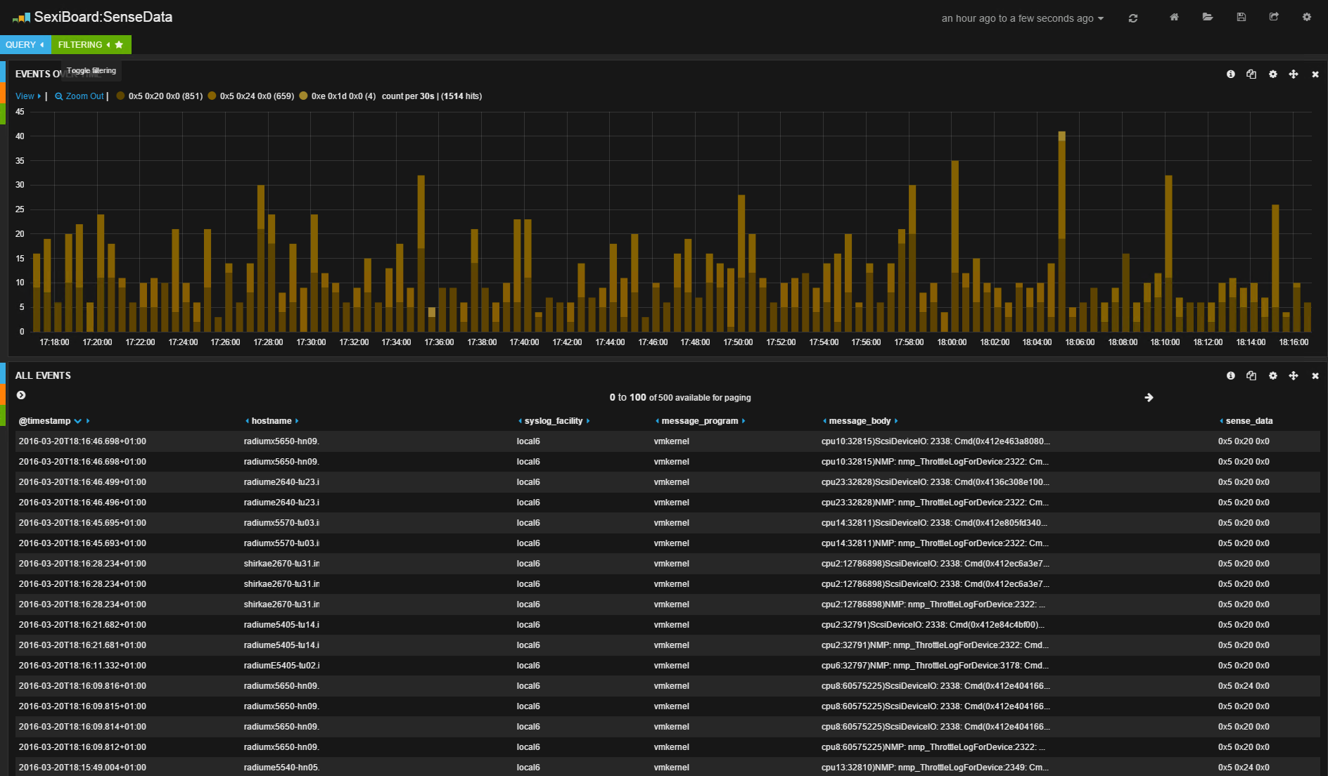
Task: Click the Zoom Out link
Action: tap(79, 96)
